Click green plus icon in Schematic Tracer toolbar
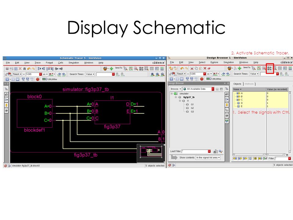293x220 pixels. pos(111,69)
